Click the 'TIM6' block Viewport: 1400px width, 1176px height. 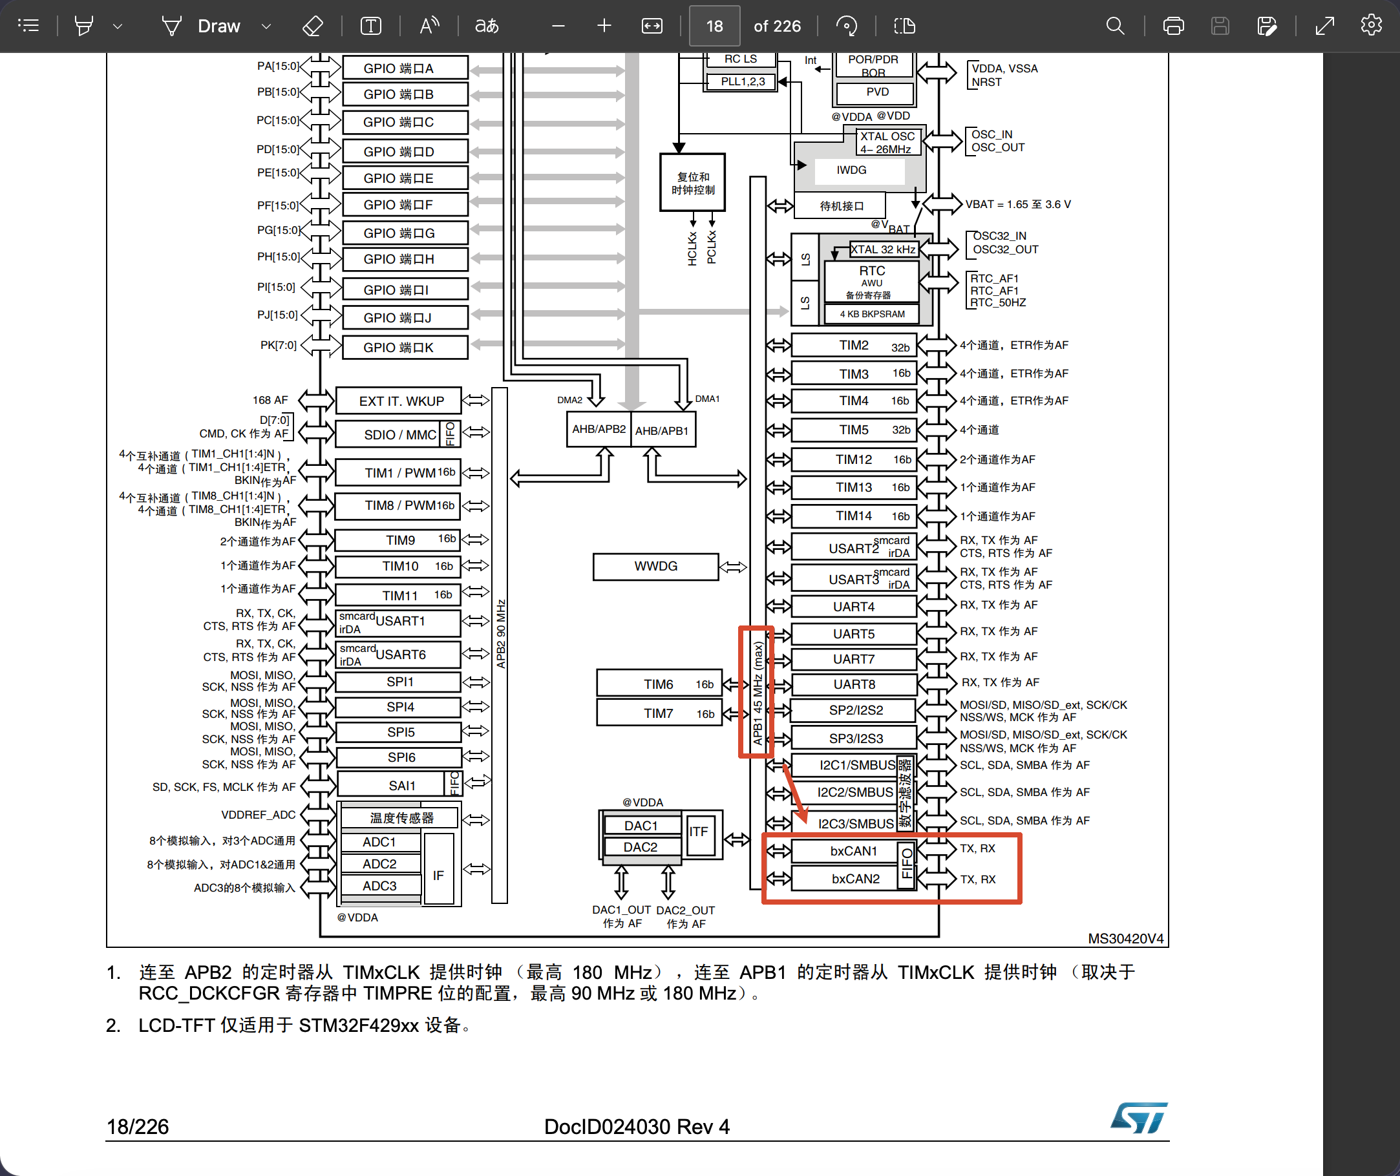[660, 684]
